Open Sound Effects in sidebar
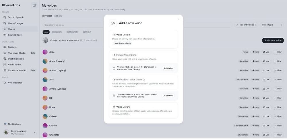Image resolution: width=287 pixels, height=139 pixels. click(20, 35)
